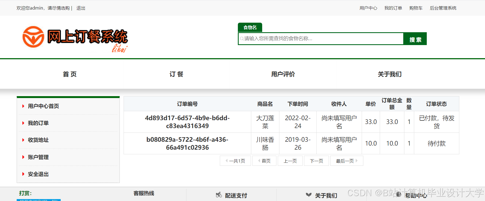Open 用户中心 in top bar
485x201 pixels.
(368, 8)
